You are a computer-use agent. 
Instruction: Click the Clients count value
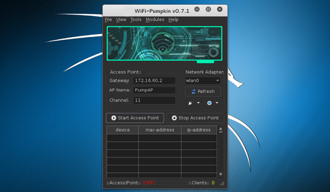[213, 183]
